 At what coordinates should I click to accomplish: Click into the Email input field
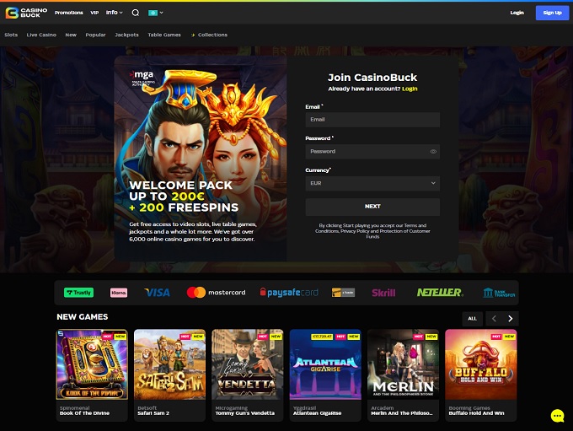coord(372,120)
